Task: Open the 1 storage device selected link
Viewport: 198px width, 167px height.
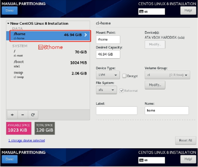Action: click(27, 140)
